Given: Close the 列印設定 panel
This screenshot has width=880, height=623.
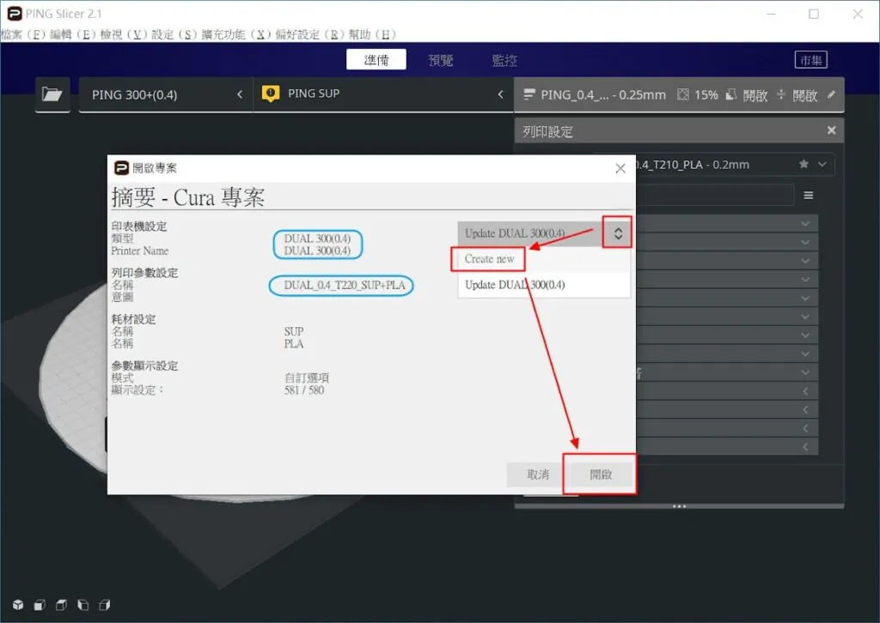Looking at the screenshot, I should click(831, 130).
